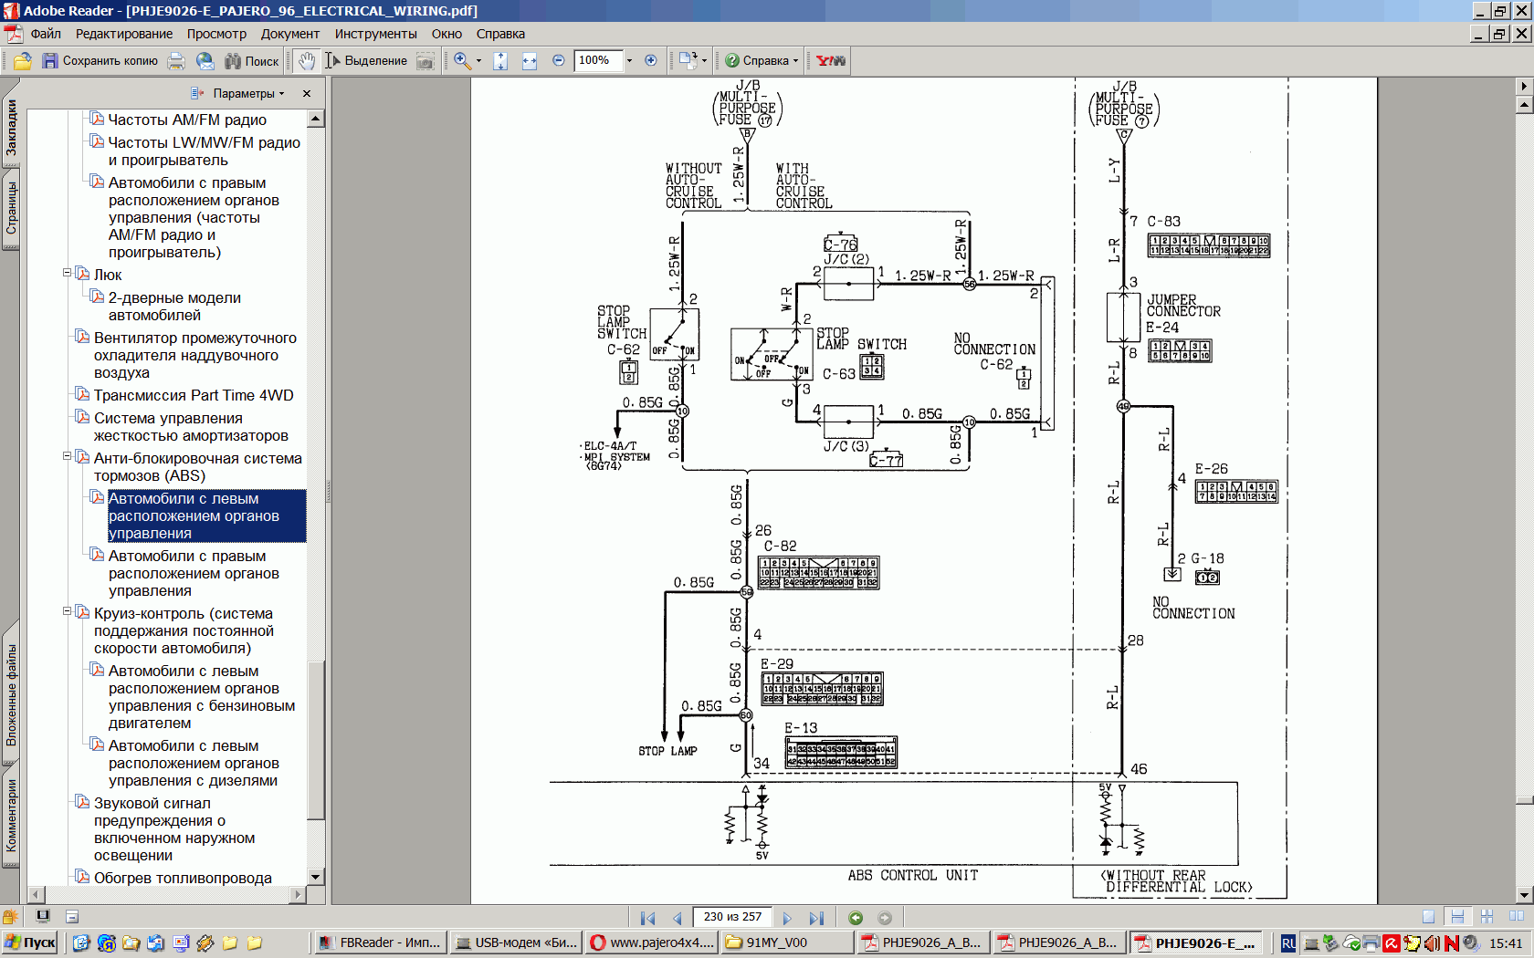
Task: Collapse the Анти-блокировочная система тормозов bookmark
Action: coord(67,456)
